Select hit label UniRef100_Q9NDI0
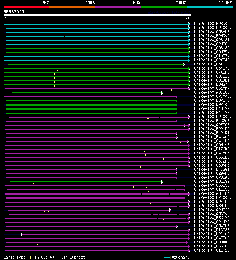Screen dimensions: 236x260 click(x=212, y=210)
